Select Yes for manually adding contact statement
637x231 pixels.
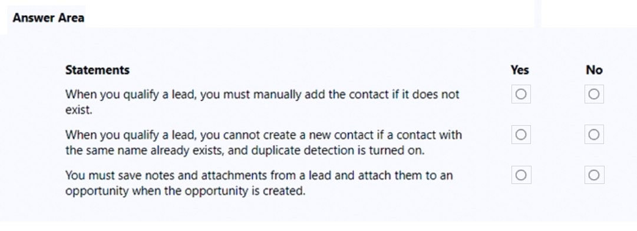[521, 94]
